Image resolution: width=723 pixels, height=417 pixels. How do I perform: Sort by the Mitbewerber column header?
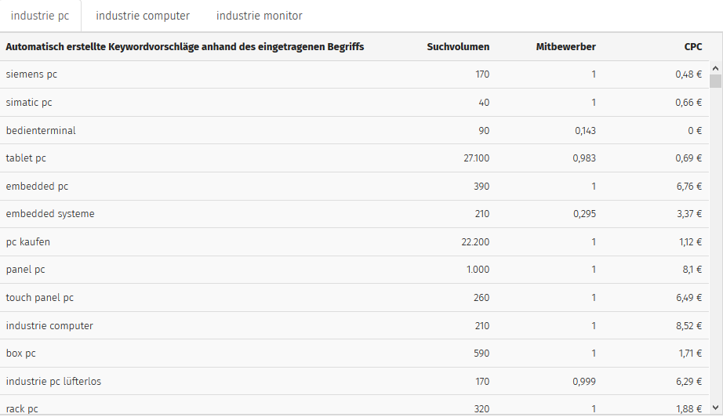[565, 47]
